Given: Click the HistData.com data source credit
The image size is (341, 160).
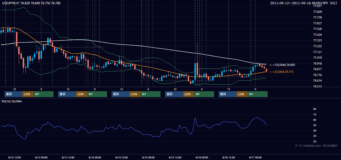Looking at the screenshot, I should click(316, 146).
